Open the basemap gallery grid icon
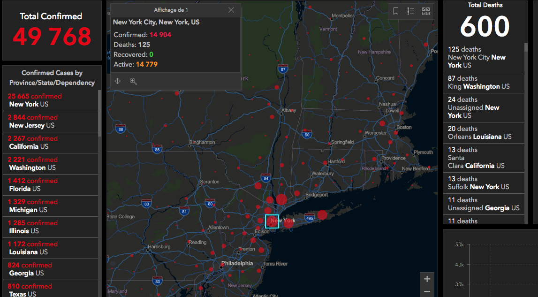Image resolution: width=538 pixels, height=297 pixels. pyautogui.click(x=426, y=11)
